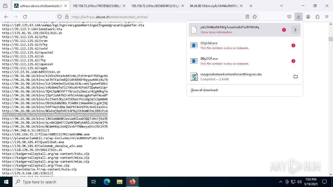Open tracking protection shield icon
This screenshot has width=333, height=187.
pyautogui.click(x=60, y=17)
